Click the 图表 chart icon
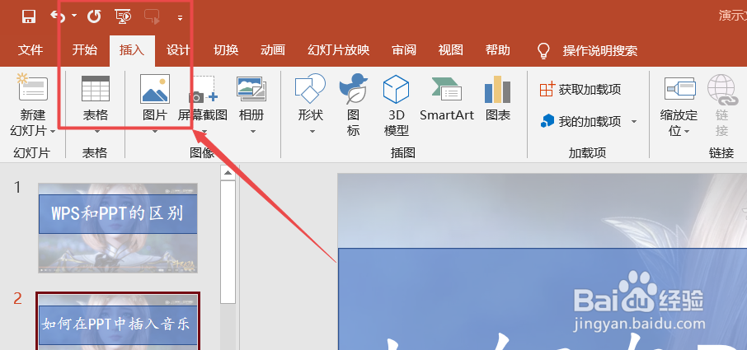The width and height of the screenshot is (747, 350). tap(498, 89)
